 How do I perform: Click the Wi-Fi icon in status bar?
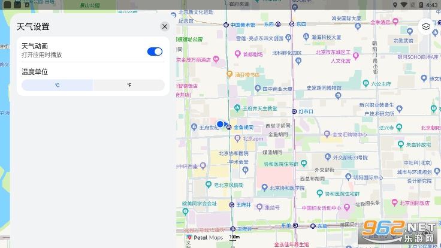click(404, 5)
